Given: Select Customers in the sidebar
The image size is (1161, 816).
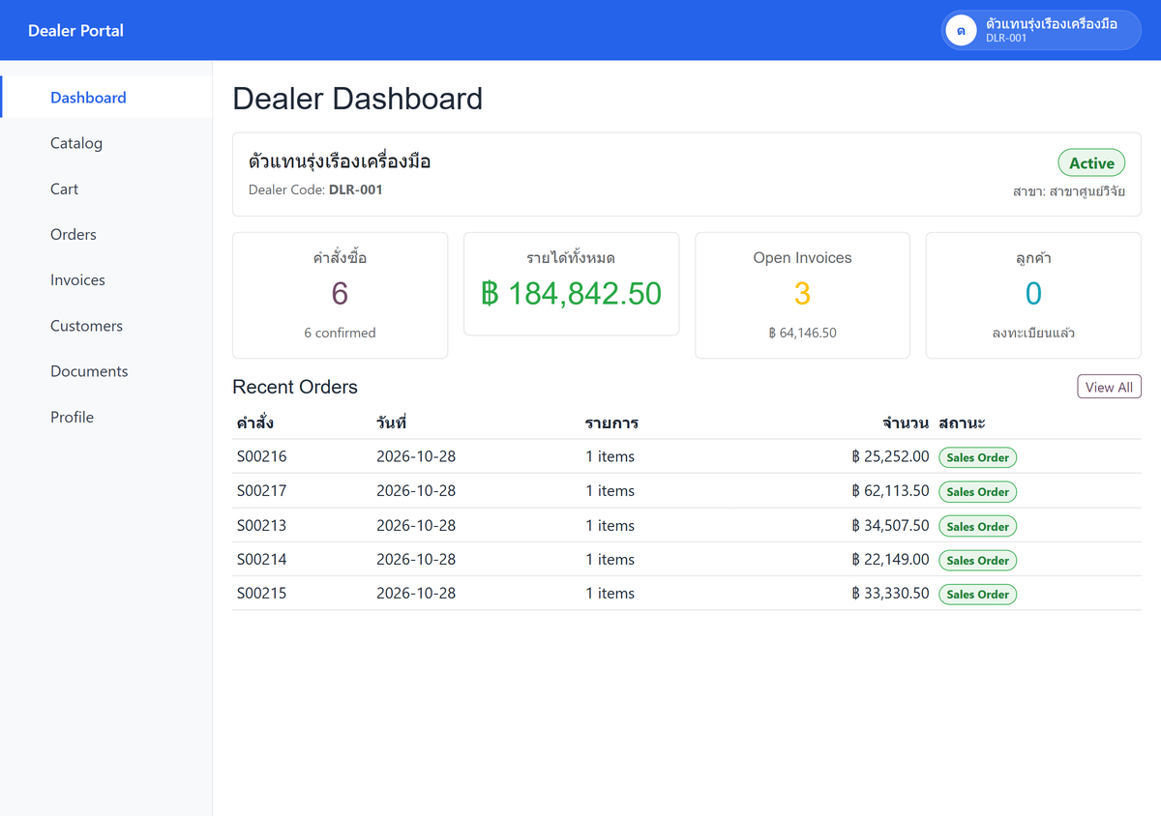Looking at the screenshot, I should tap(106, 326).
